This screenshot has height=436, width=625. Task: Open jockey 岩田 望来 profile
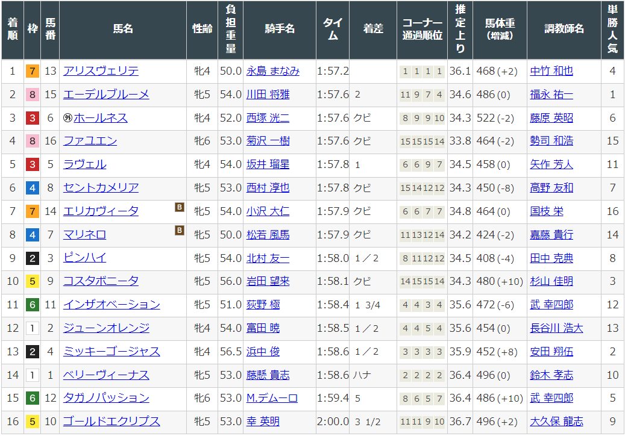tap(268, 281)
